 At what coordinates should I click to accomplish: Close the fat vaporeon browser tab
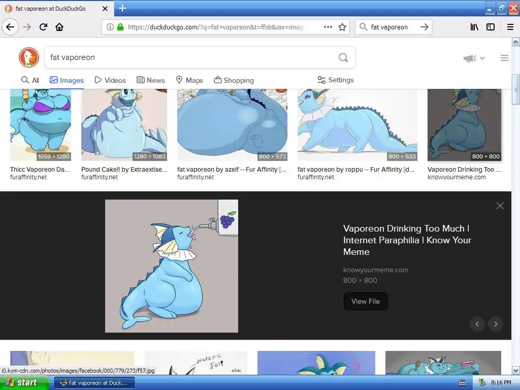(x=105, y=9)
